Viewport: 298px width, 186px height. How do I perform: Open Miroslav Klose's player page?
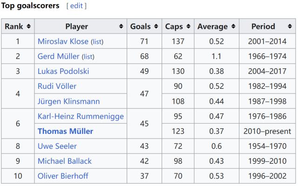coord(63,41)
